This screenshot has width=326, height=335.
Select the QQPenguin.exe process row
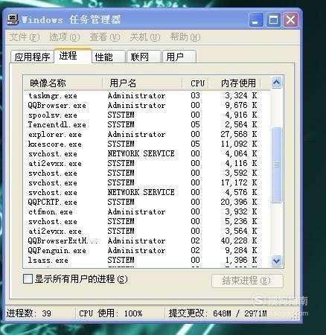tap(147, 250)
